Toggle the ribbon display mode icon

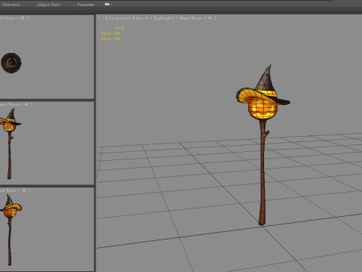point(107,5)
